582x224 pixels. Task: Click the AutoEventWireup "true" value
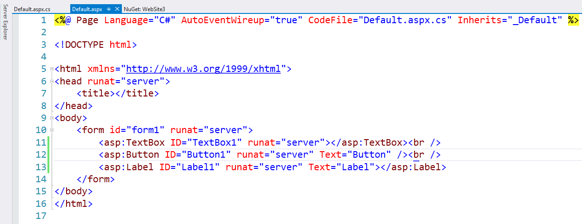[x=284, y=20]
